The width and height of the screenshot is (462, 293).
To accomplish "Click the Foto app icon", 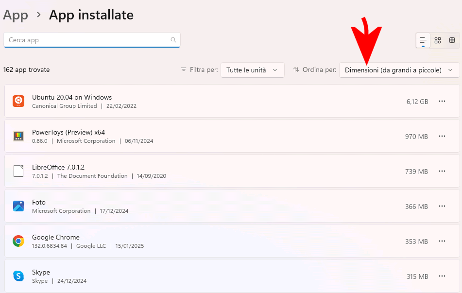I will tap(18, 206).
